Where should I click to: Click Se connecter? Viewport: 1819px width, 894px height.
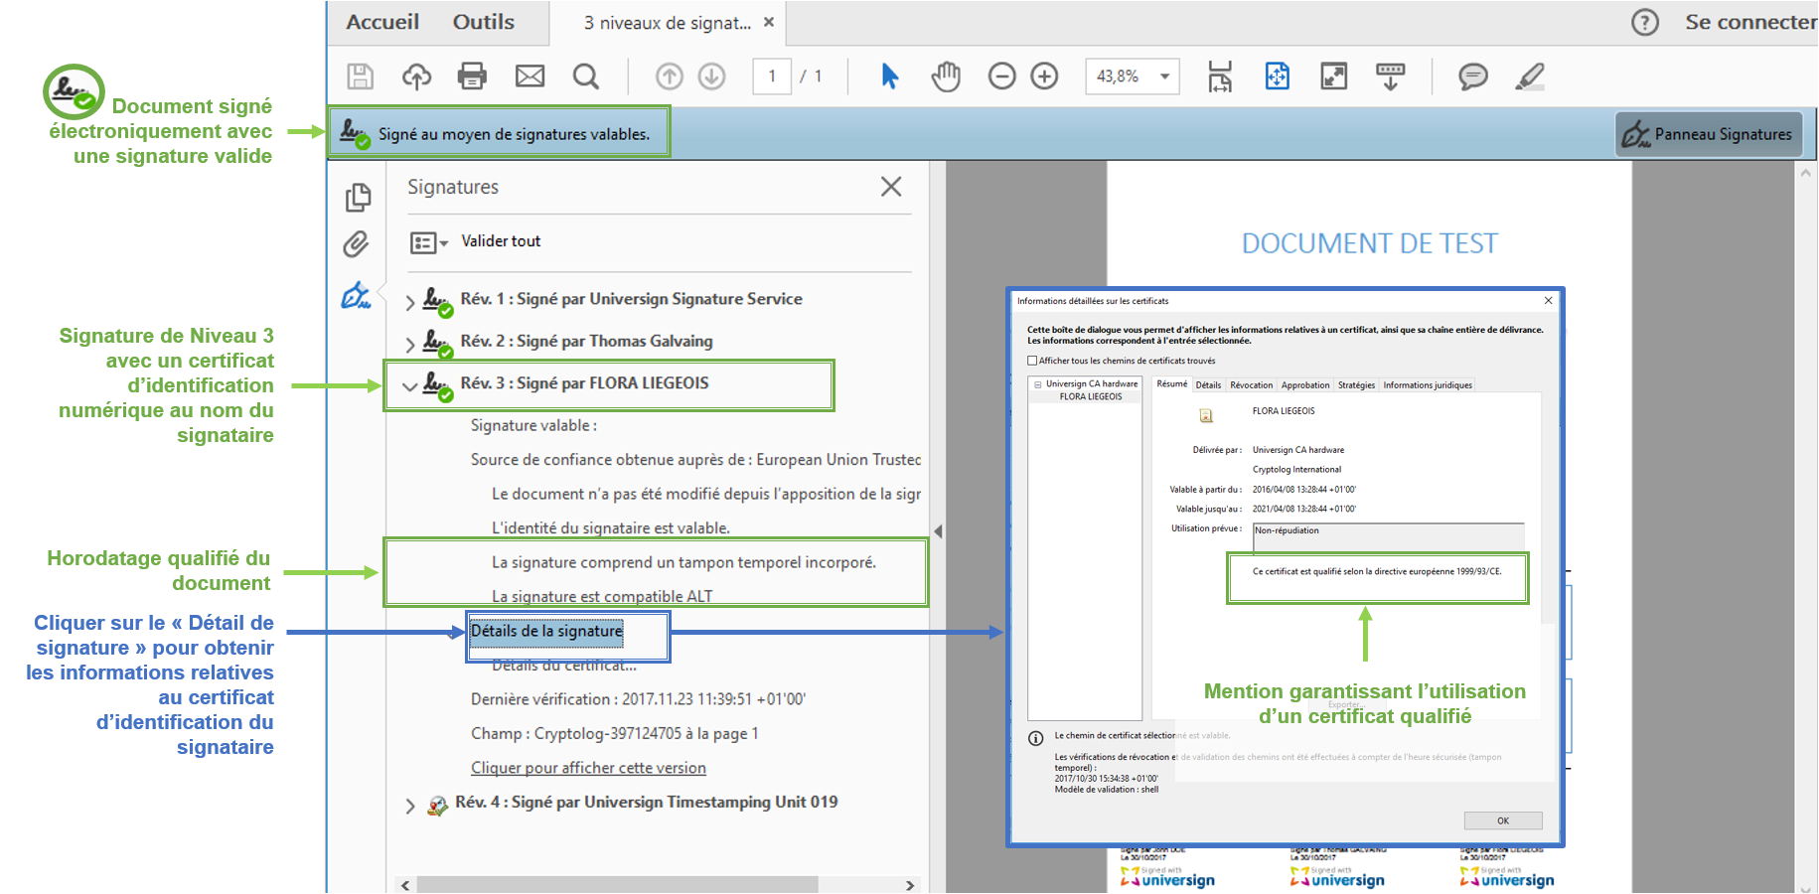[x=1750, y=22]
